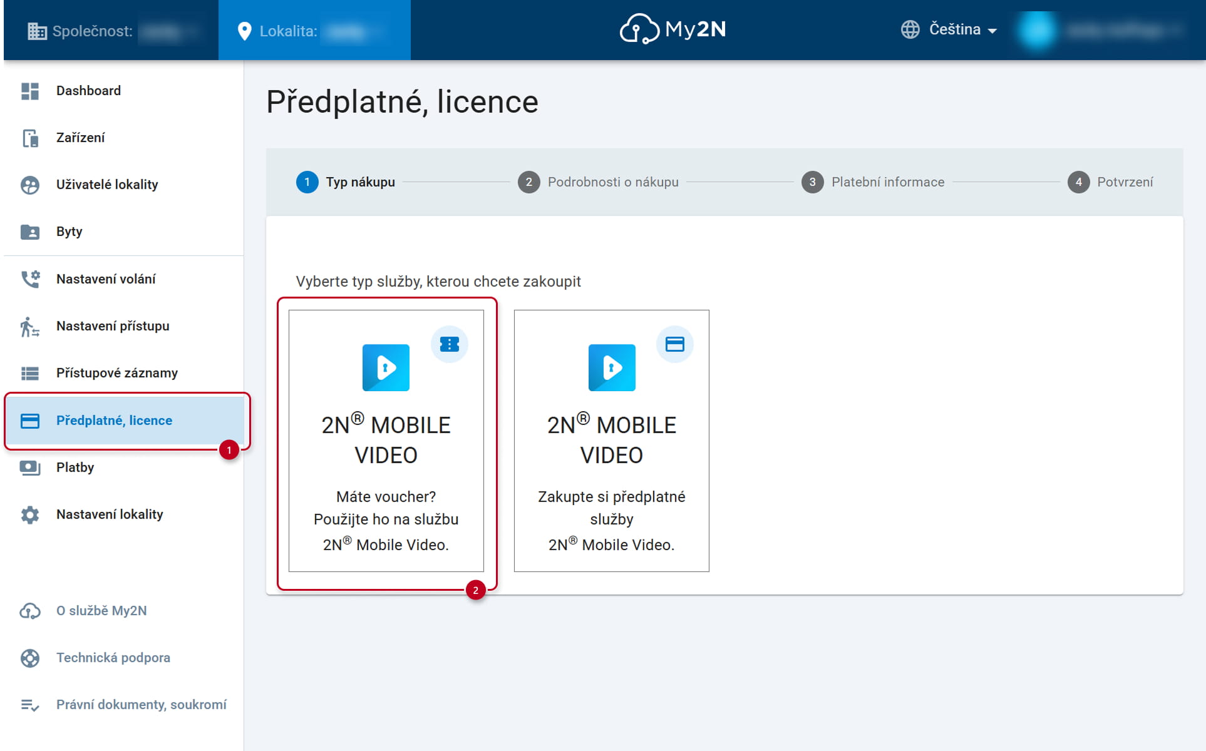The image size is (1206, 751).
Task: Click the text 'Vyberte typ služby, kterou chcete zakoupit'
Action: [x=438, y=282]
